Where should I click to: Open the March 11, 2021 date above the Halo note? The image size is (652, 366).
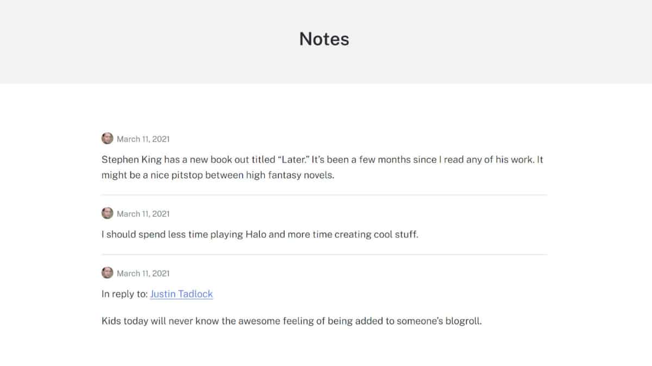click(x=143, y=214)
